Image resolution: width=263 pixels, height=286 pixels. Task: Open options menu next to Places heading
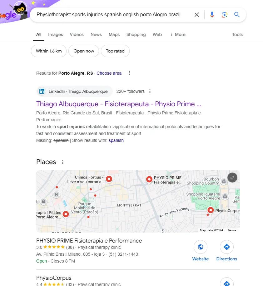(x=63, y=162)
